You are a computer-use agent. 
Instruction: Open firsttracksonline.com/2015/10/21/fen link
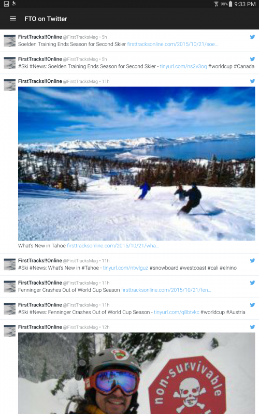click(166, 290)
